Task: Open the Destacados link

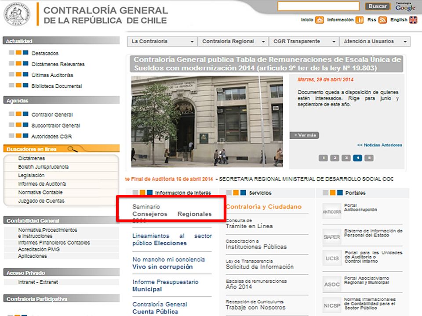Action: coord(45,53)
